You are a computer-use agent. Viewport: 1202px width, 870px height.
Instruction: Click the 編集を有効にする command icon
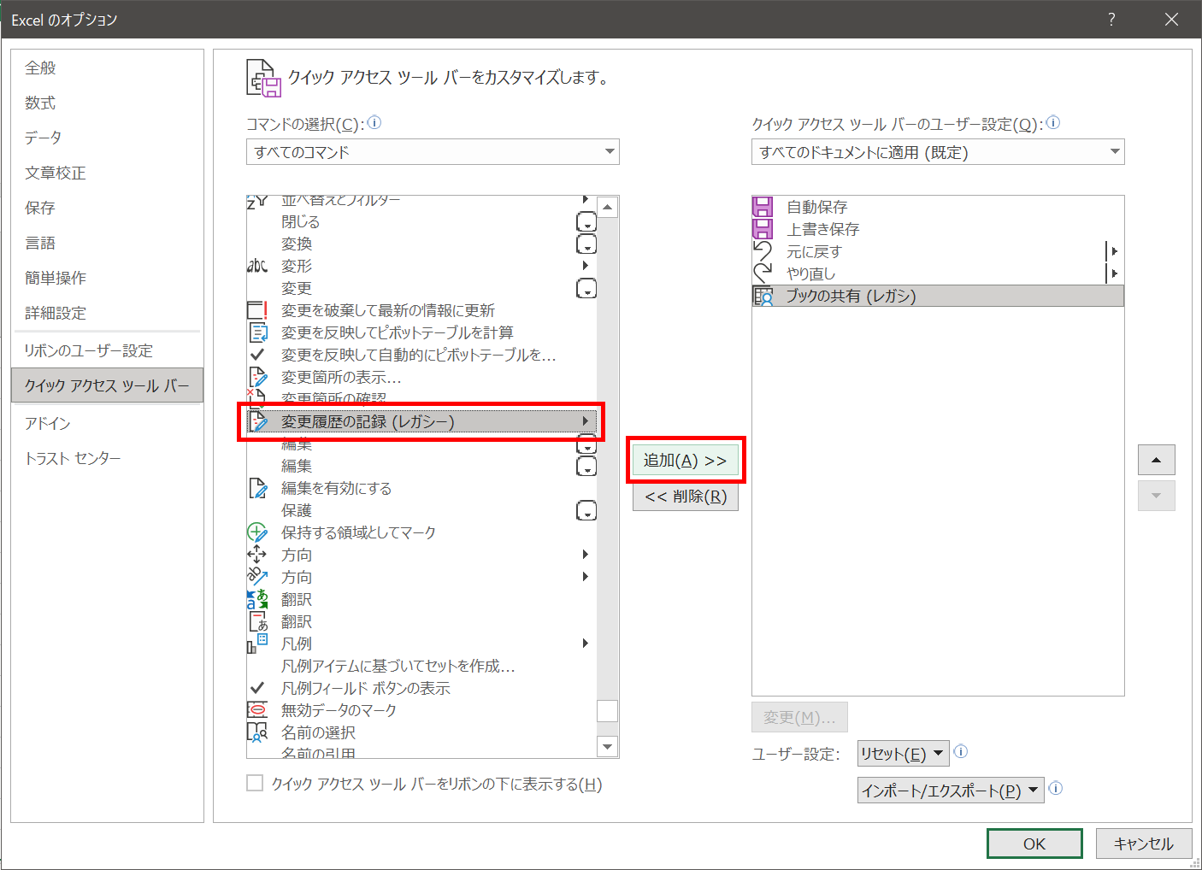257,488
